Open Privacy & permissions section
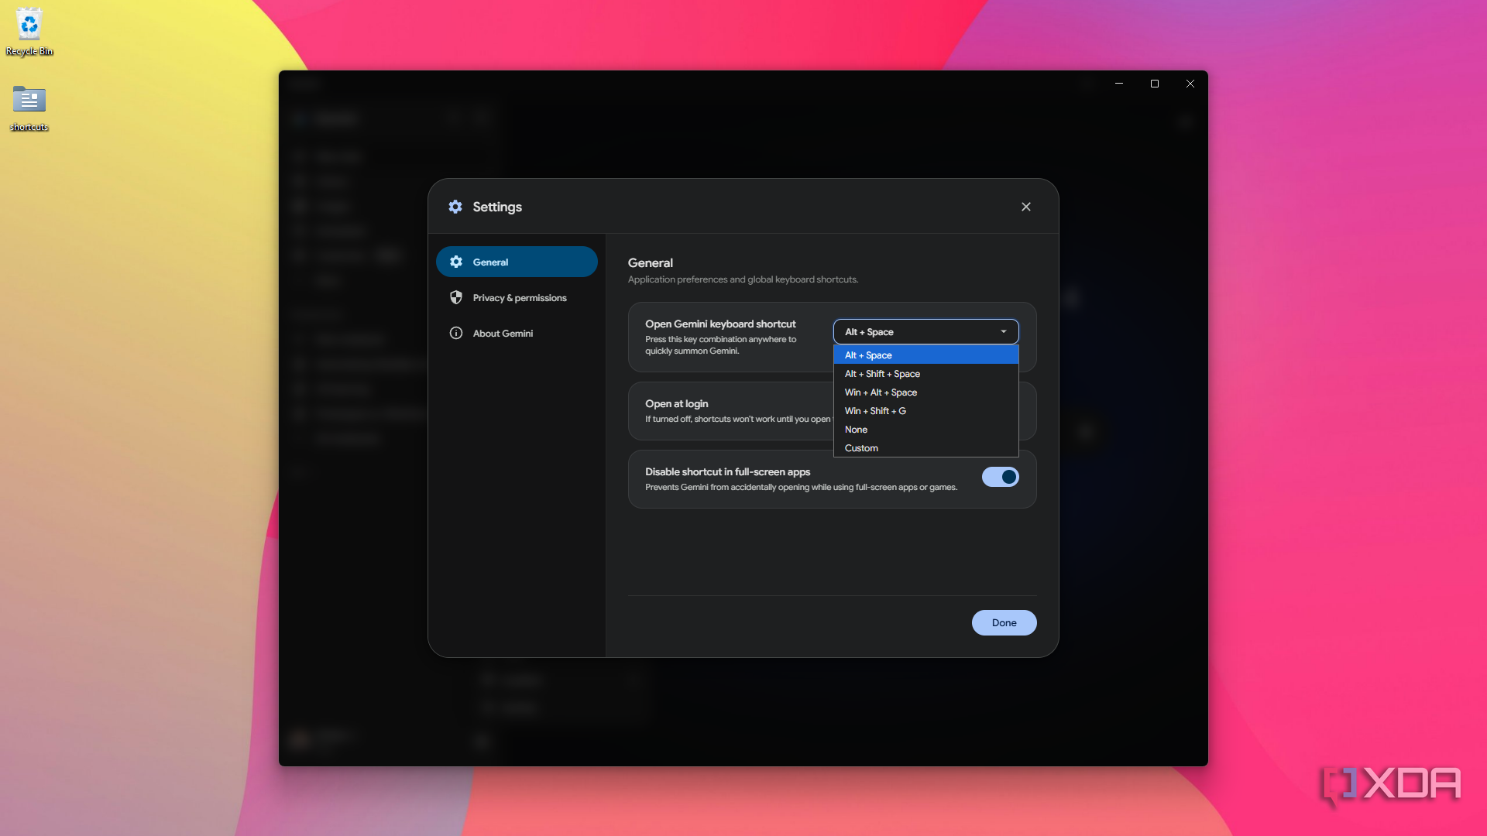 (x=517, y=297)
